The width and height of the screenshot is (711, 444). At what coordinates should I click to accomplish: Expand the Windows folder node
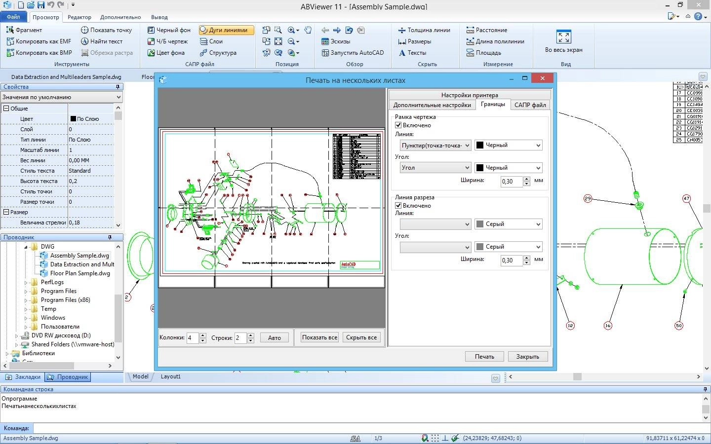pos(26,318)
